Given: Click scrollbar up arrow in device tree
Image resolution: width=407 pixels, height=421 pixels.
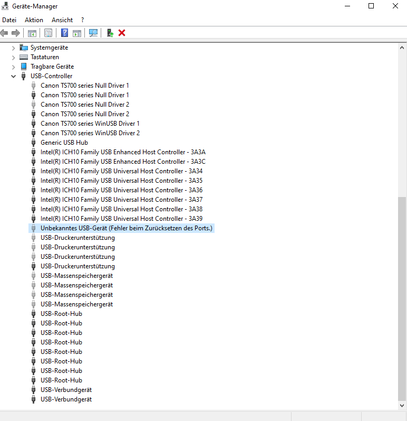Looking at the screenshot, I should tap(402, 48).
